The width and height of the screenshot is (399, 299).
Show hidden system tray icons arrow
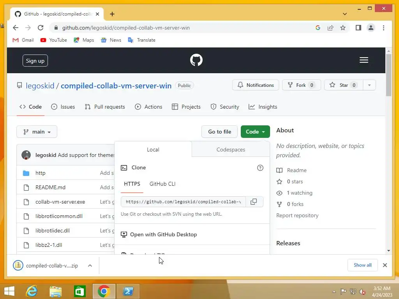(x=334, y=292)
